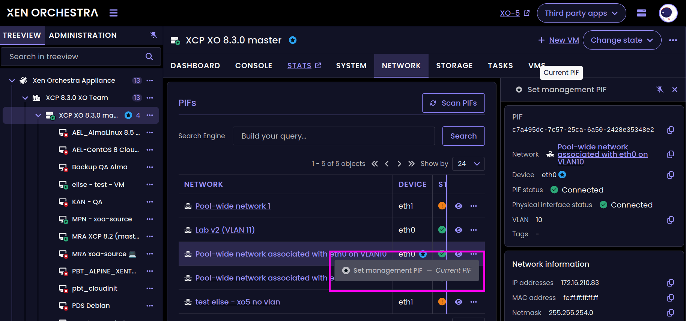Screen dimensions: 686x321
Task: Click the treeview search magnifier icon
Action: pos(149,57)
